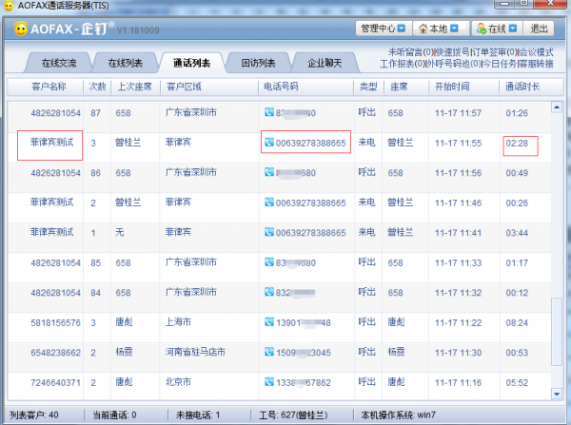Click the phone icon in the 河南省驻马店市 row
Screen dimensions: 571x425
pos(269,352)
